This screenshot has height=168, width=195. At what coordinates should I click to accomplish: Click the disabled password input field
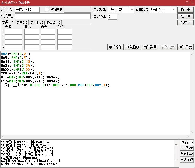77,10
